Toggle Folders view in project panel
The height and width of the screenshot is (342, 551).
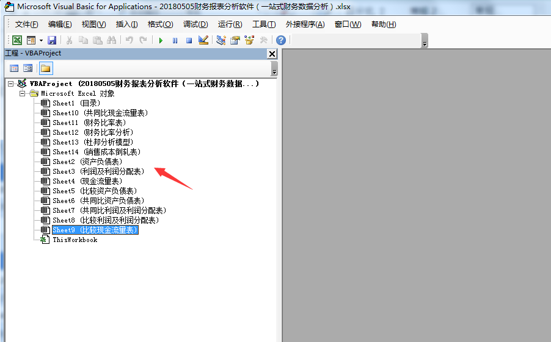pyautogui.click(x=46, y=68)
